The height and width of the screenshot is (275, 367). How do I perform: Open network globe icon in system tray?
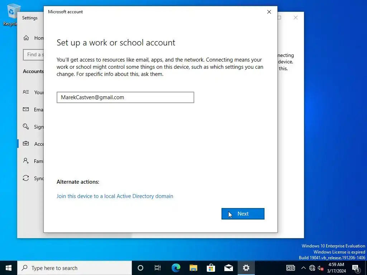tap(312, 268)
